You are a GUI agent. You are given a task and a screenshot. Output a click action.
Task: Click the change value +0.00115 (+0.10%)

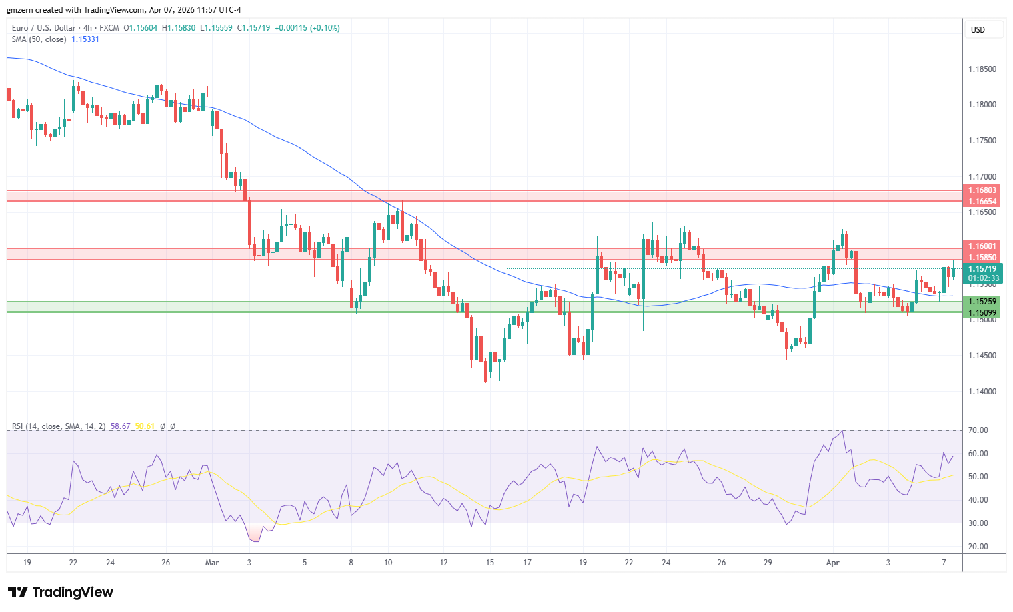(x=307, y=28)
